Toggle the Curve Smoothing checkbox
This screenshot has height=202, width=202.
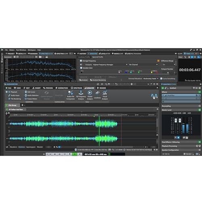pos(161,78)
